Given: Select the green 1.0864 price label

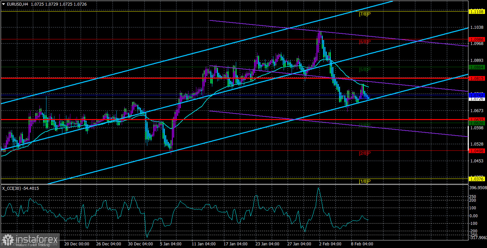Looking at the screenshot, I should (477, 67).
